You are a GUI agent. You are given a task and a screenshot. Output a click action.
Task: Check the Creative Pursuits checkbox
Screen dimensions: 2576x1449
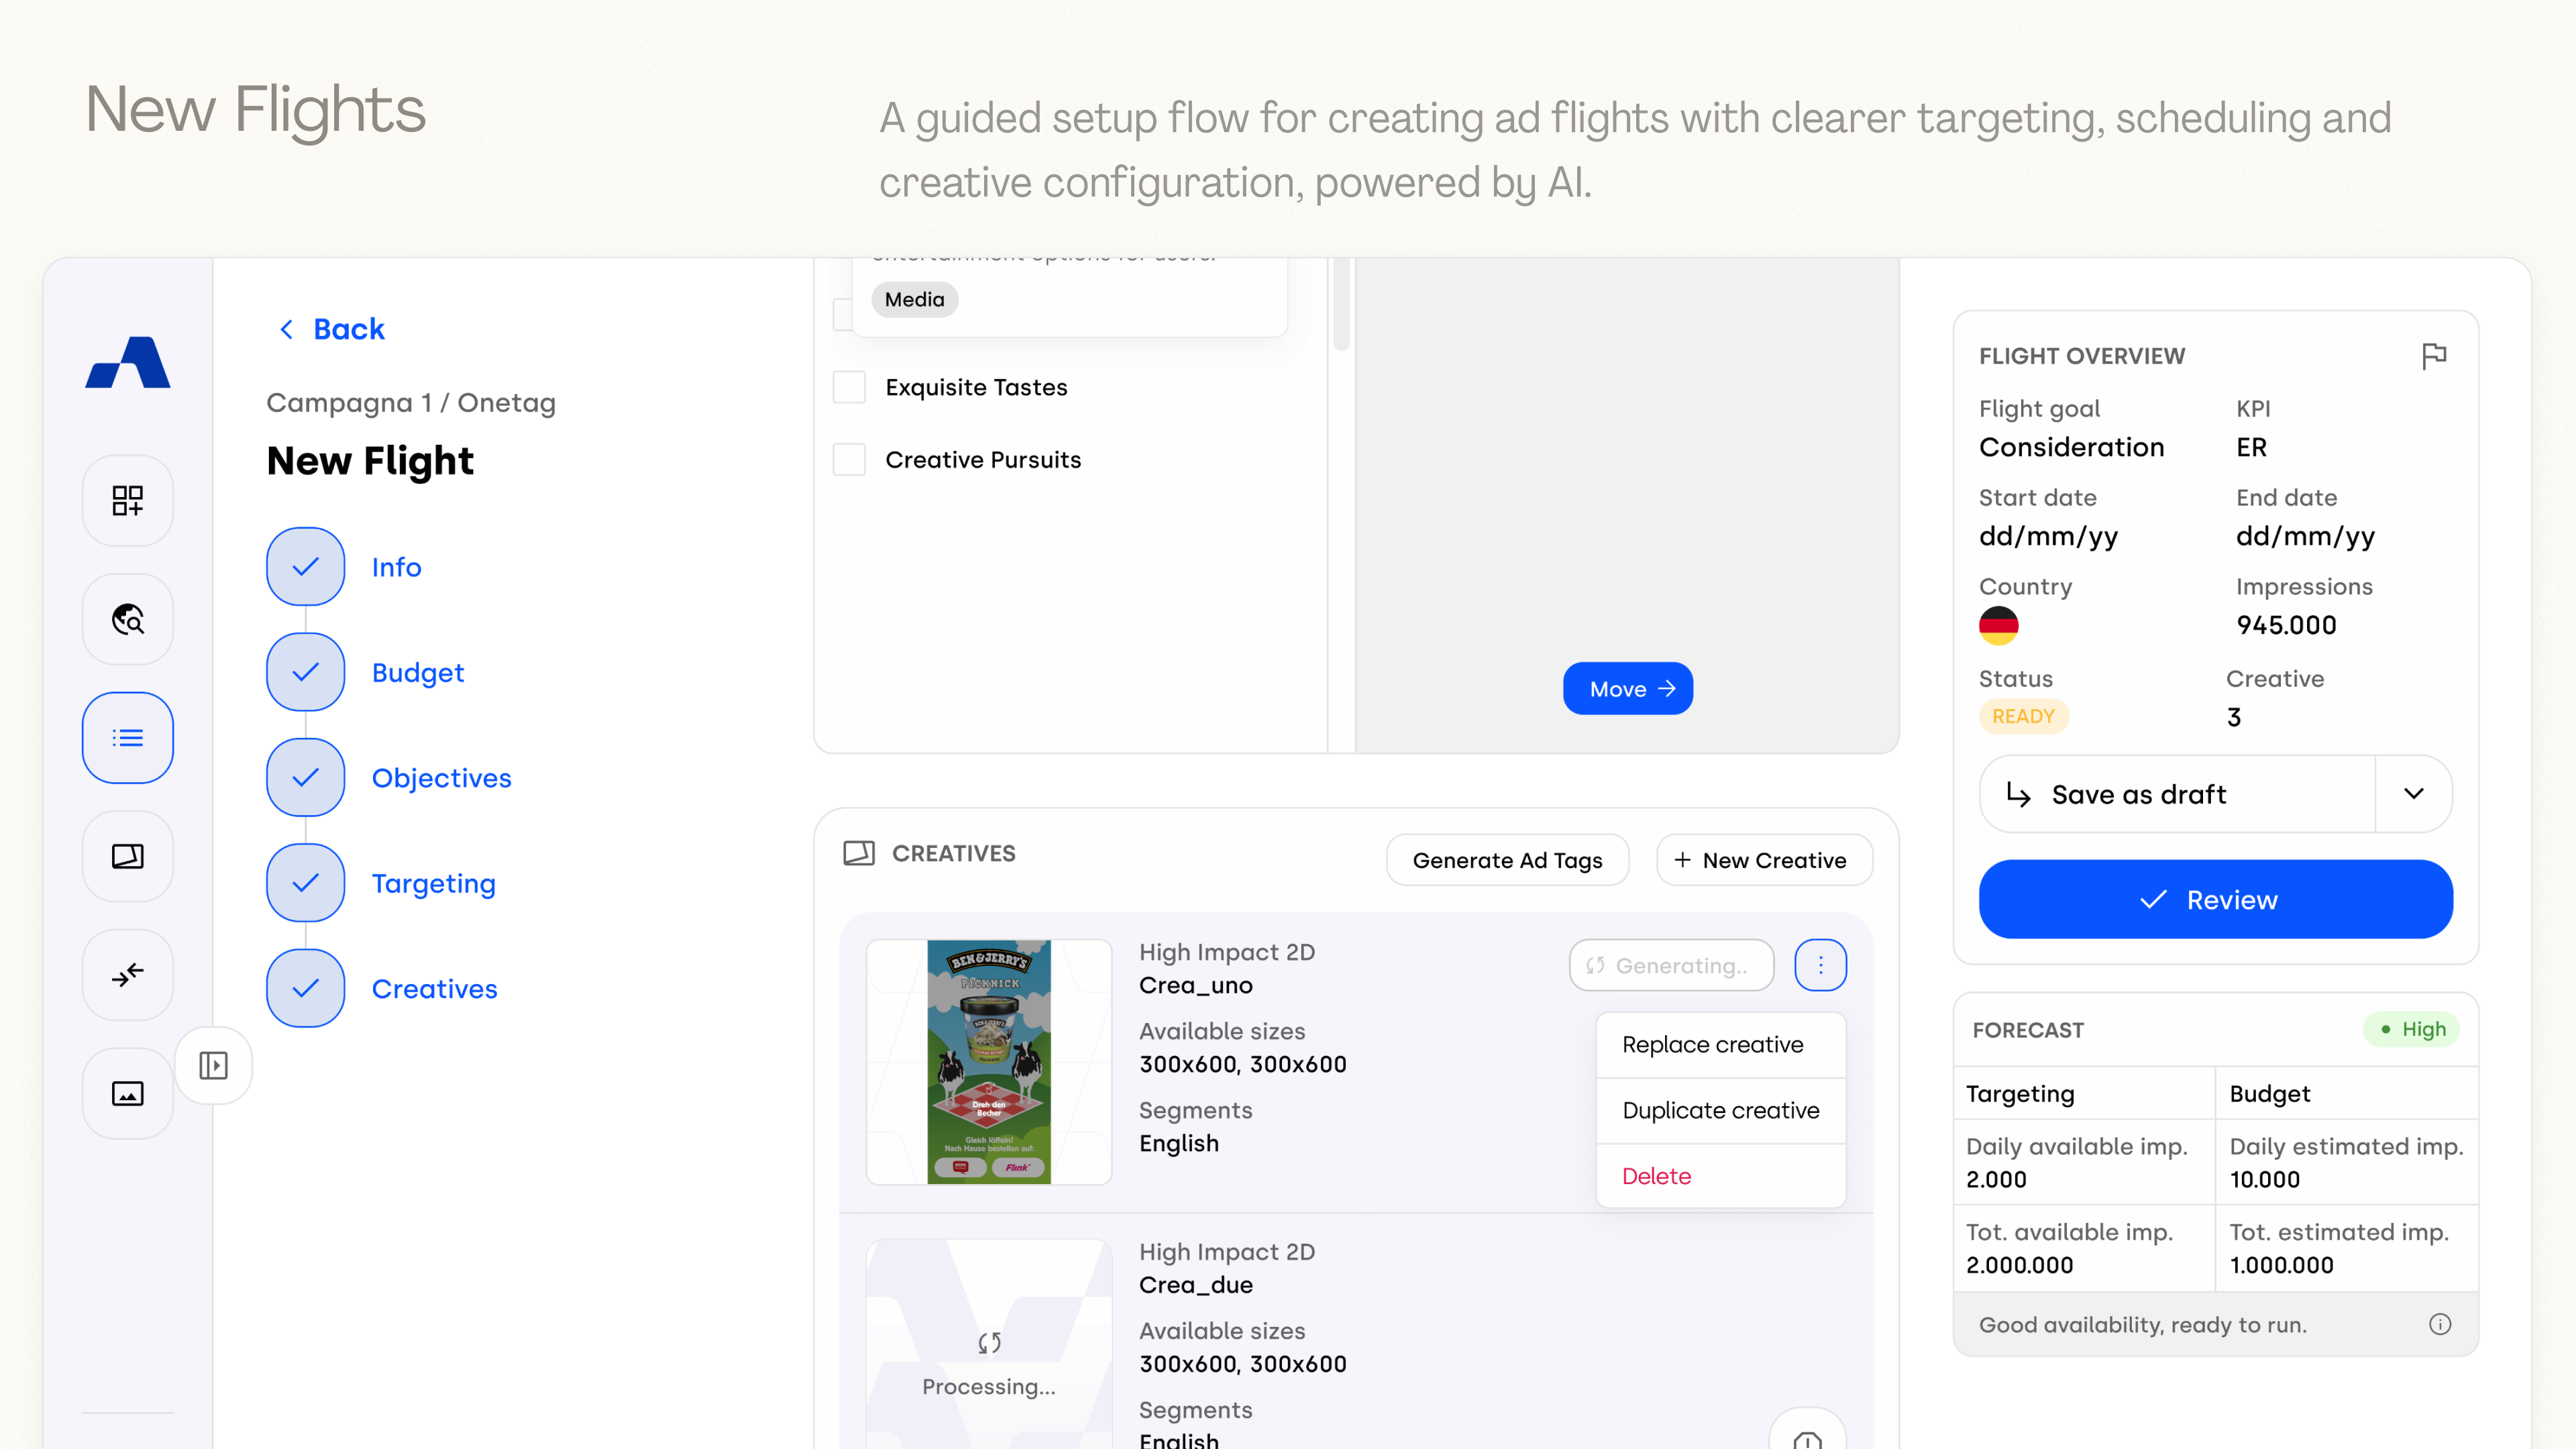pos(850,460)
